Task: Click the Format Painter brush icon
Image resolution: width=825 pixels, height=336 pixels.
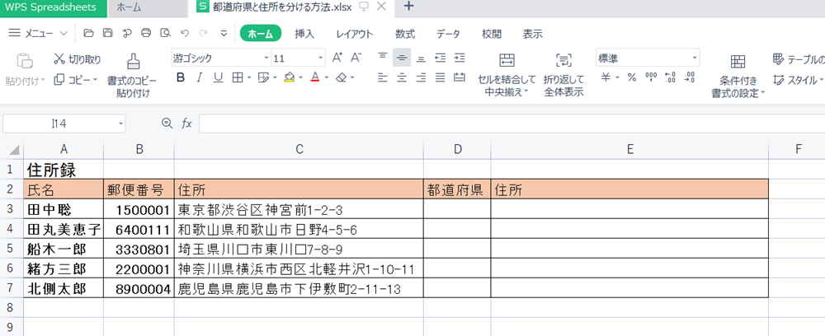Action: (132, 61)
